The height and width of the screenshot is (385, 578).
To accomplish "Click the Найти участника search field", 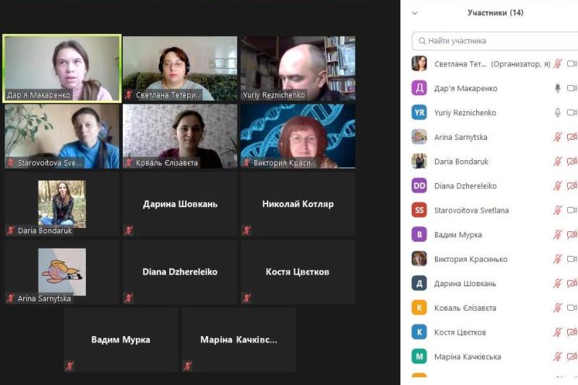I will pos(495,41).
